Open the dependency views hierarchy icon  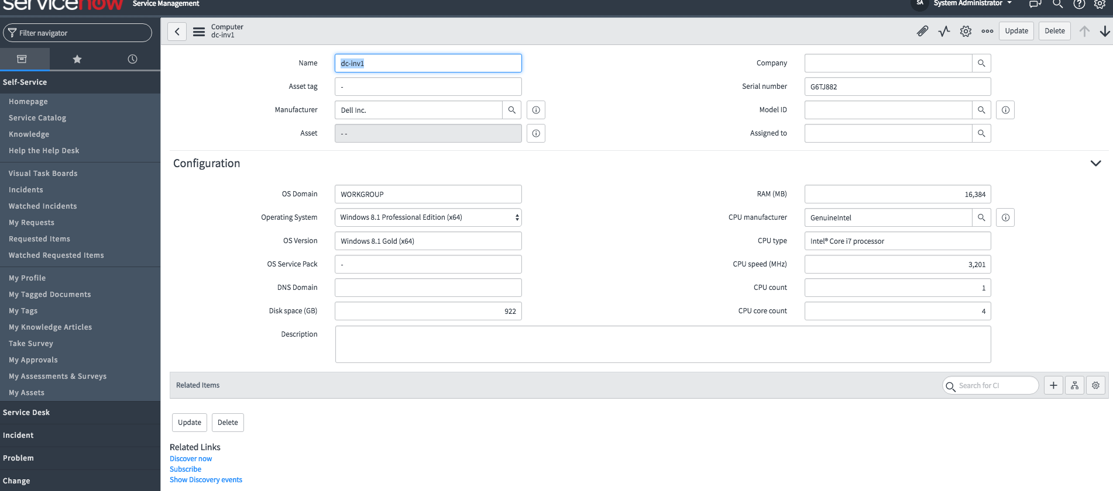pyautogui.click(x=1074, y=385)
